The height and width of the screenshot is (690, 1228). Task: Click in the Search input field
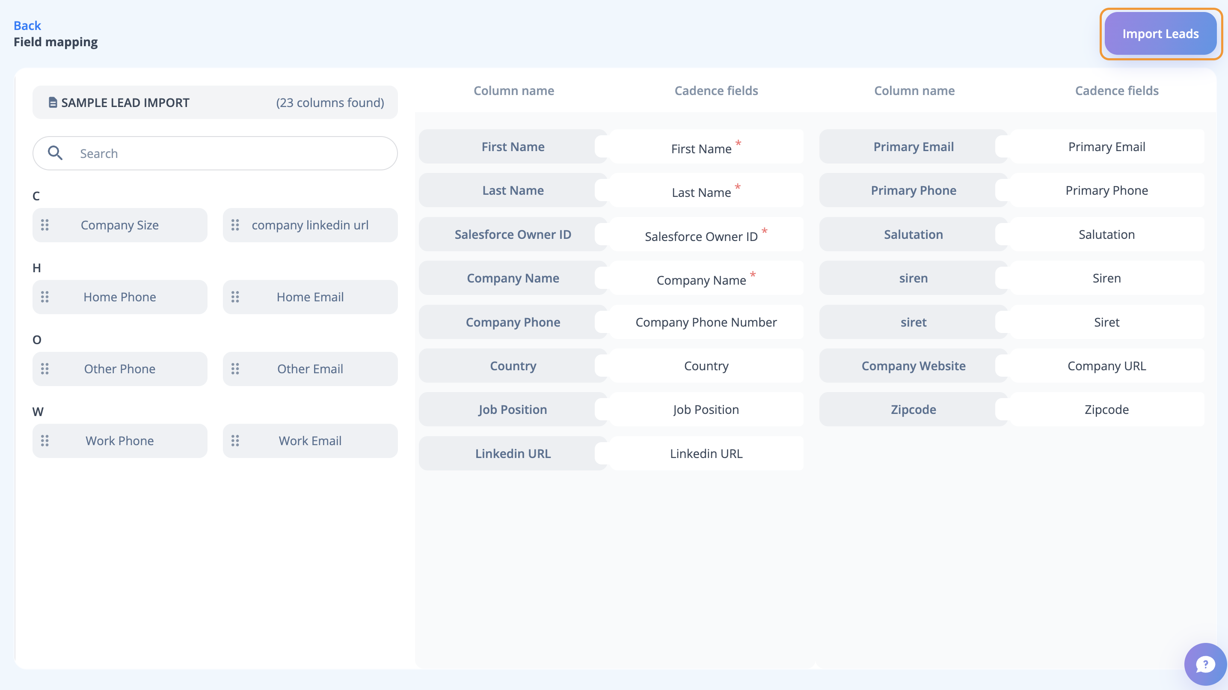[229, 154]
